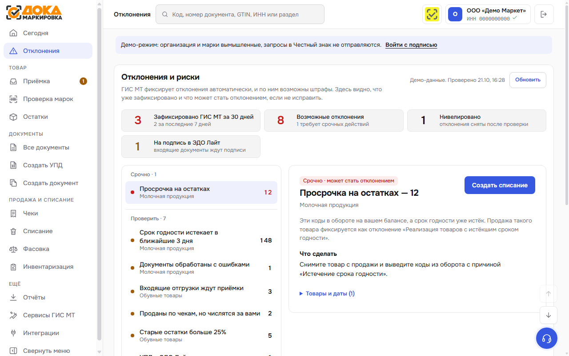Click the home icon beside Сегодня

(x=13, y=33)
